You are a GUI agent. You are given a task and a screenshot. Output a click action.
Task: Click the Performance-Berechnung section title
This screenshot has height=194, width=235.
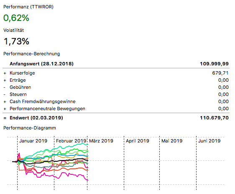pyautogui.click(x=32, y=54)
